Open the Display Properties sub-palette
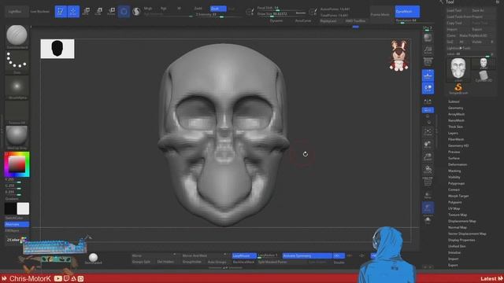The width and height of the screenshot is (504, 283). 461,240
